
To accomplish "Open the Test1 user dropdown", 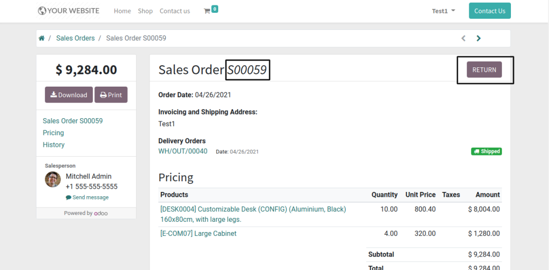I will (x=443, y=11).
